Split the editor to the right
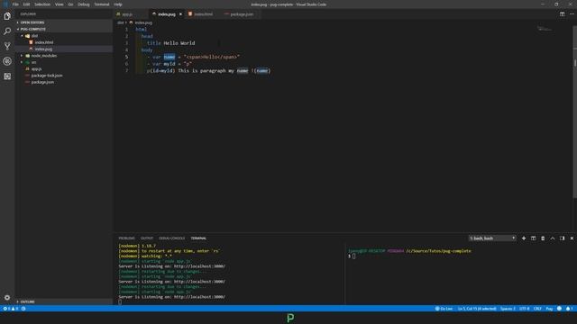Image resolution: width=577 pixels, height=324 pixels. [x=562, y=14]
